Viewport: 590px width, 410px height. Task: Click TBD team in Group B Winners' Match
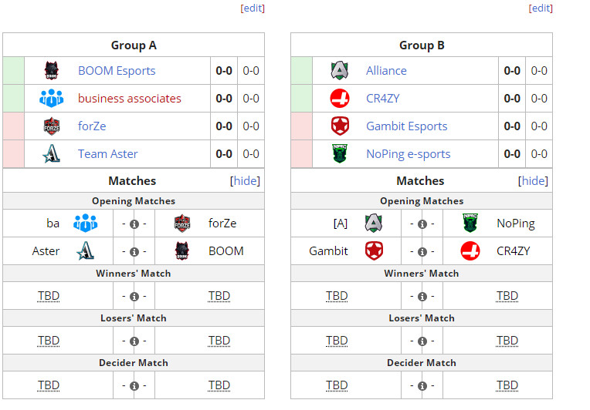pos(337,296)
